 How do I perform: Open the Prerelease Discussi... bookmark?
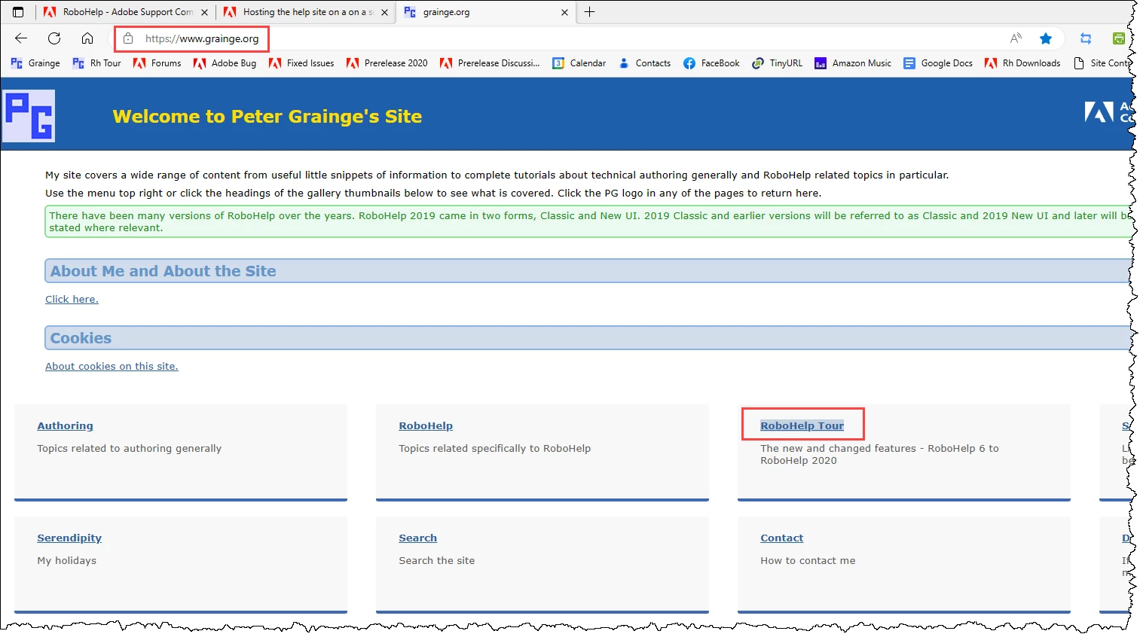[490, 63]
